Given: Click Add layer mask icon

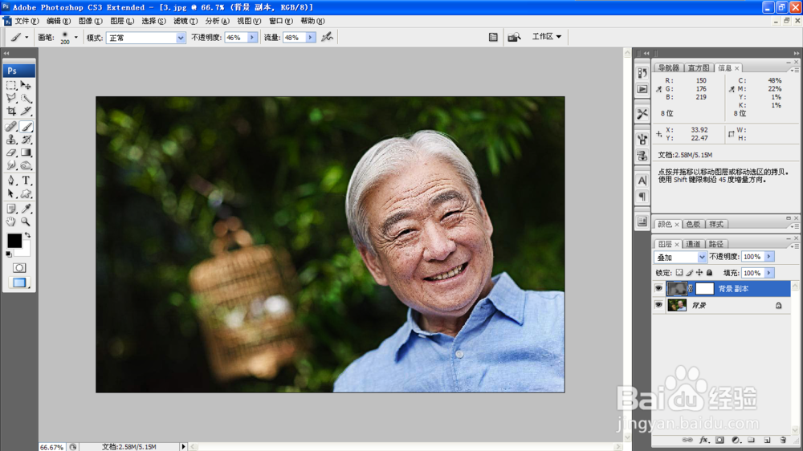Looking at the screenshot, I should pyautogui.click(x=719, y=440).
